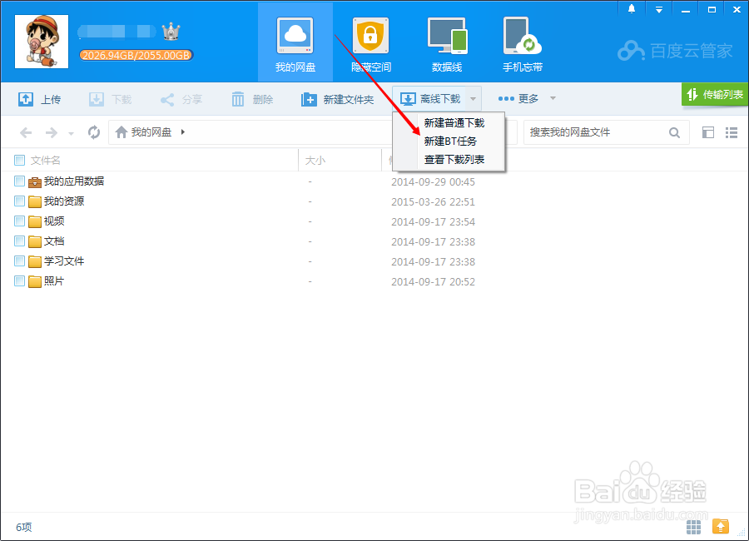Viewport: 749px width, 541px height.
Task: Expand the breadcrumb arrow beside 我的网盘
Action: tap(182, 132)
